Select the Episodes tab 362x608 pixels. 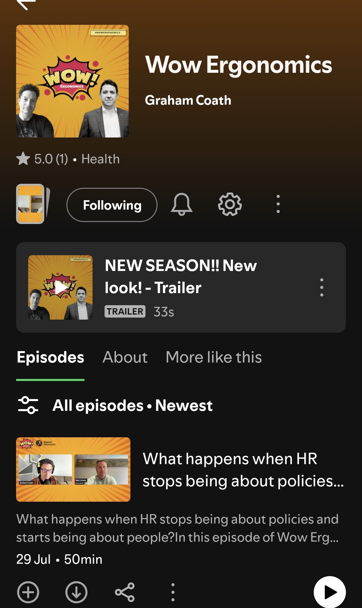[50, 357]
